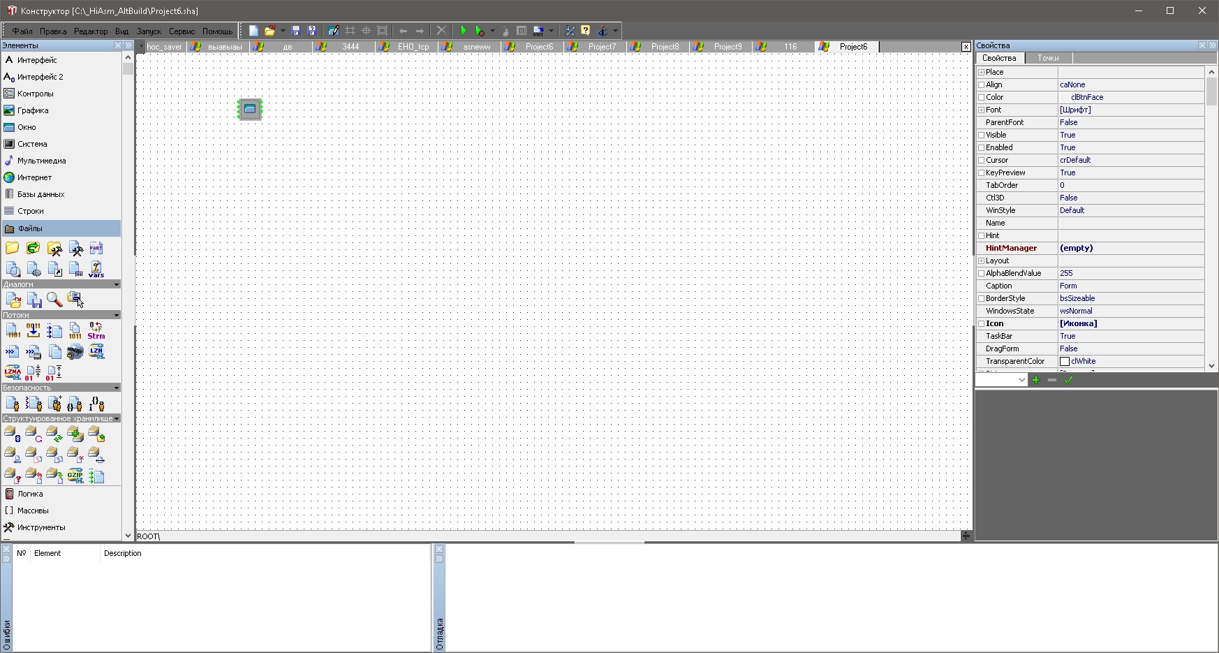The image size is (1219, 653).
Task: Select the 0011 download-arrow stream element
Action: [x=33, y=331]
